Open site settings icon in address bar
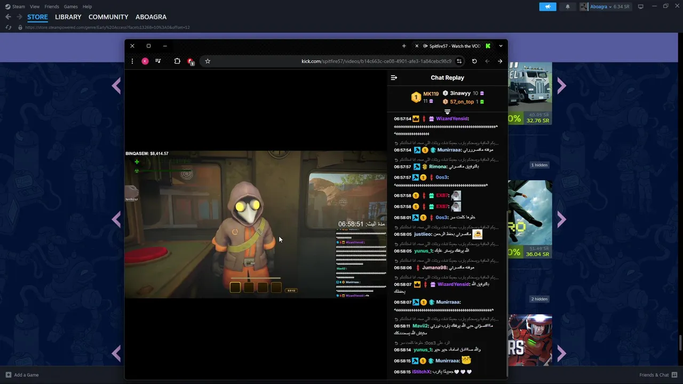Viewport: 683px width, 384px height. click(x=459, y=61)
